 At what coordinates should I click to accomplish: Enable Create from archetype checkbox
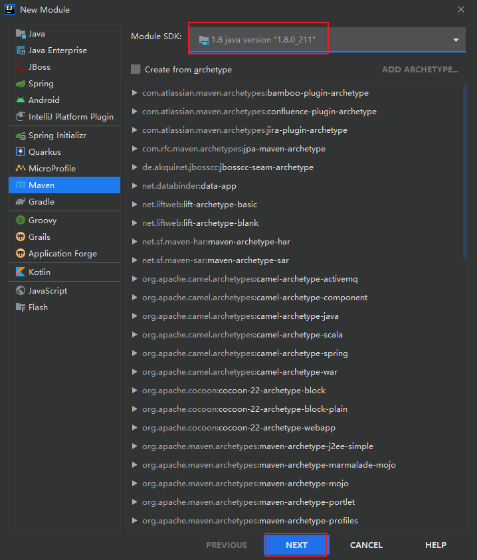pos(136,70)
